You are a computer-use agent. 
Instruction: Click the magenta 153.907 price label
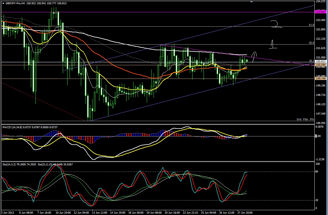coord(320,12)
